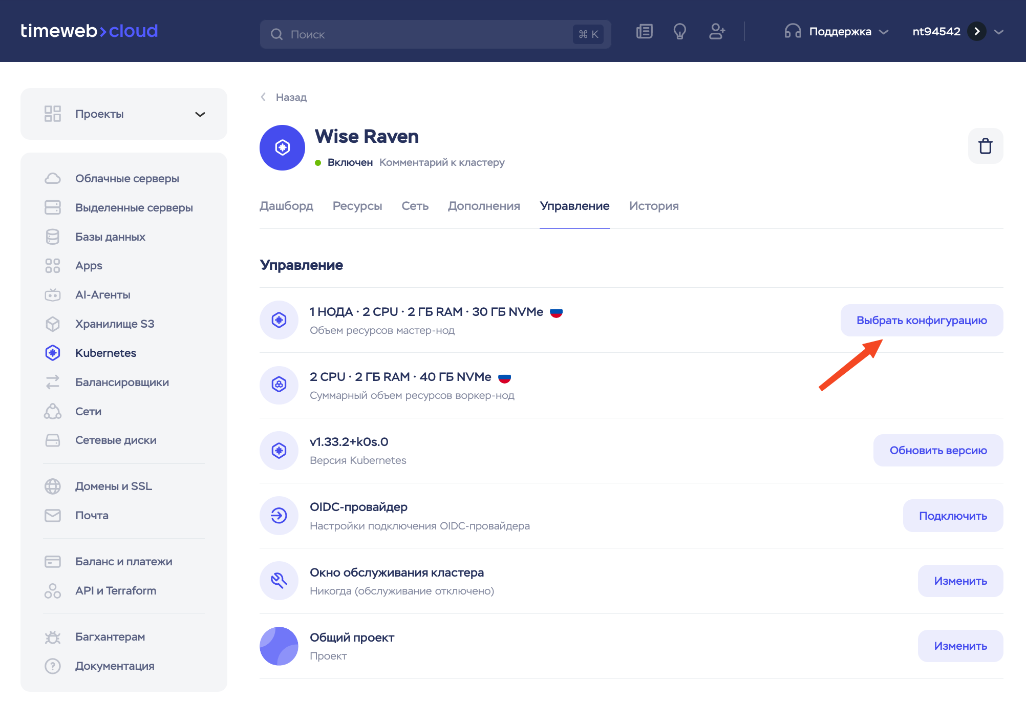Click the Облачные серверы cloud icon
Viewport: 1026px width, 722px height.
[x=53, y=178]
